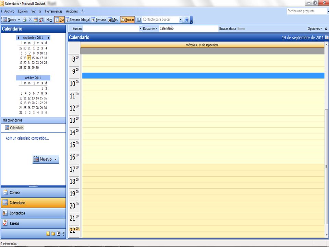Viewport: 329px width, 247px height.
Task: Go to next month in date navigator
Action: point(48,38)
